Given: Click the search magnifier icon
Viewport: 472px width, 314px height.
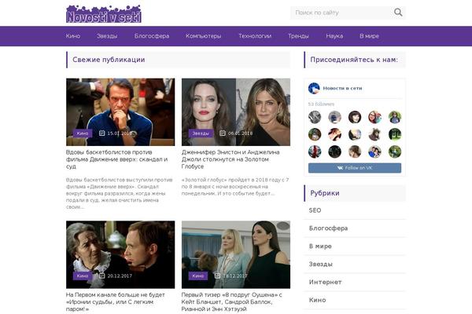Looking at the screenshot, I should pyautogui.click(x=398, y=13).
